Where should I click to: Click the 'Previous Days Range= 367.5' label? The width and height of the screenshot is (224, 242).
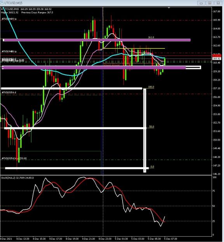tap(37, 12)
